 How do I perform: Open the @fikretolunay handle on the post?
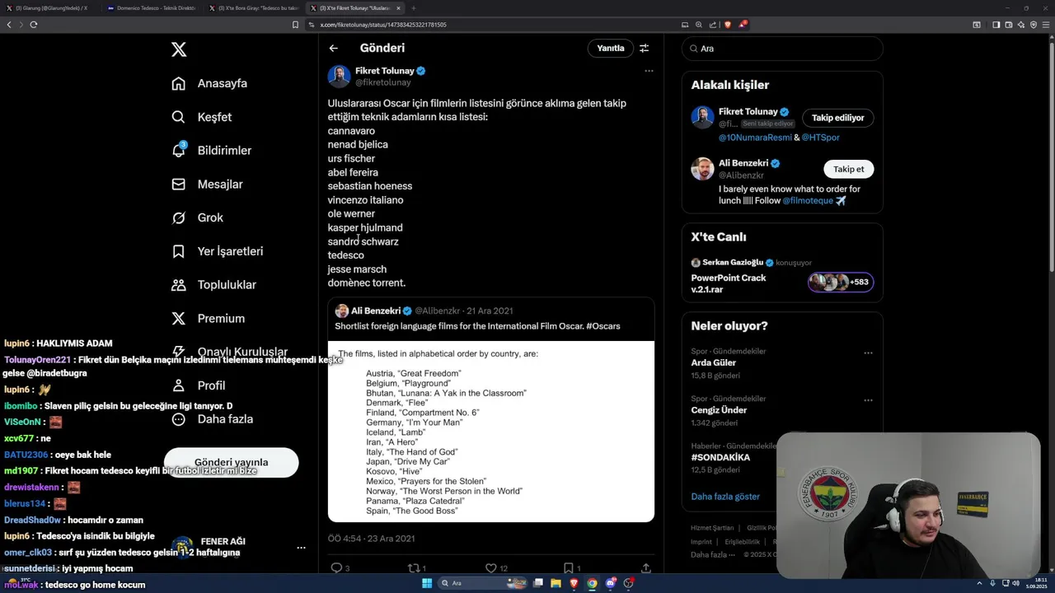383,82
